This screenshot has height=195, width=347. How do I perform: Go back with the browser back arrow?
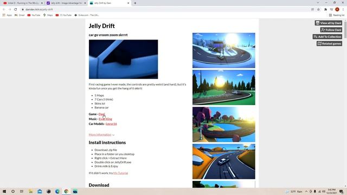pyautogui.click(x=4, y=10)
